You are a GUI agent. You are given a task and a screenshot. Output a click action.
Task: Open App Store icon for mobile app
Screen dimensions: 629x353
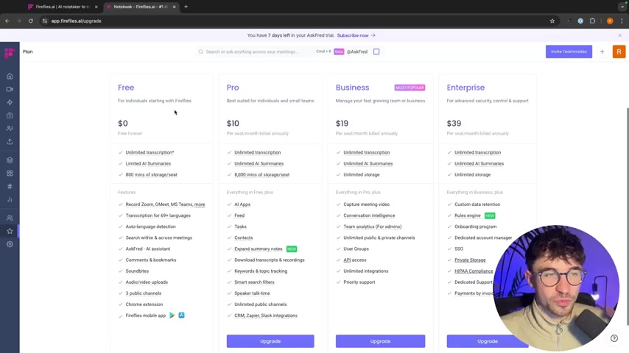[x=181, y=315]
